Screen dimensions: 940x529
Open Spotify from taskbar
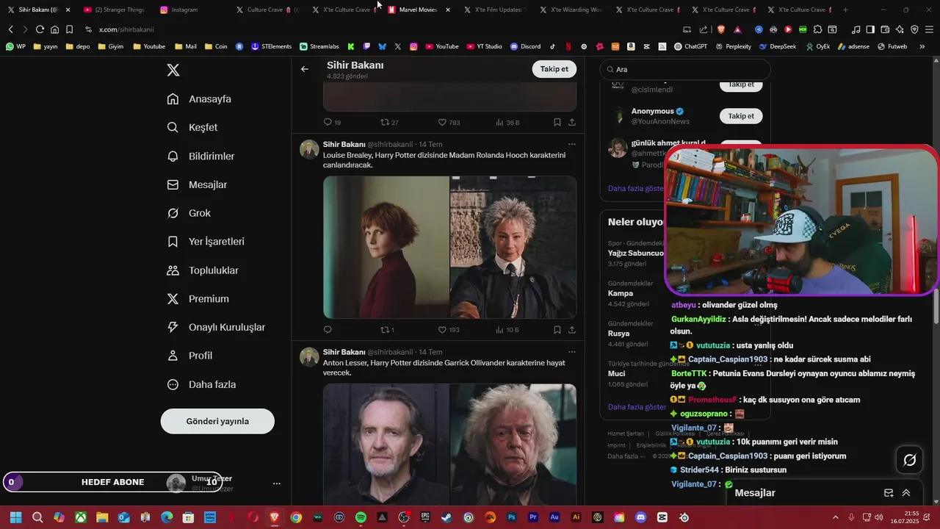click(361, 517)
